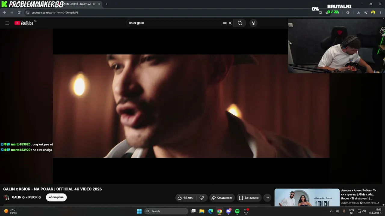Click the taskbar Search box
Viewport: 385px width, 216px height.
pyautogui.click(x=166, y=211)
